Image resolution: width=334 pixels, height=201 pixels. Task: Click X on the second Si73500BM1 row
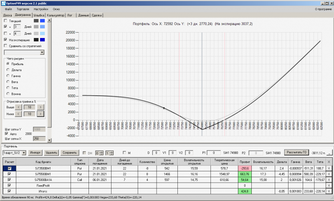(329, 173)
